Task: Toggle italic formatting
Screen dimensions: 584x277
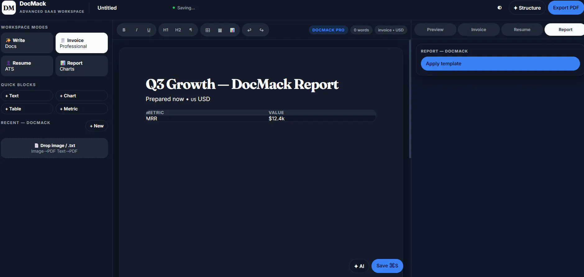Action: click(x=137, y=30)
